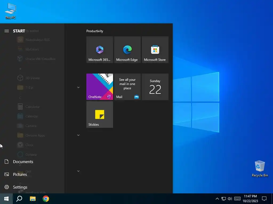Click the touch keyboard tray icon

[237, 199]
